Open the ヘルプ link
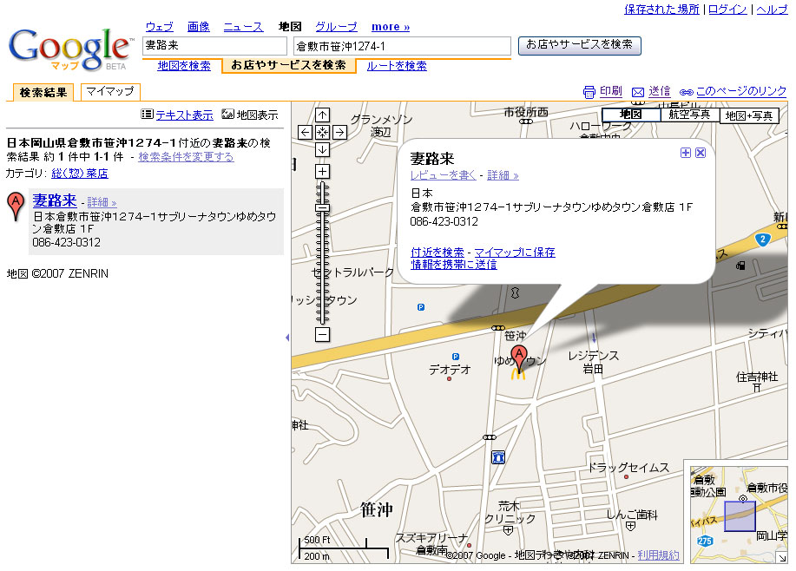 click(773, 10)
